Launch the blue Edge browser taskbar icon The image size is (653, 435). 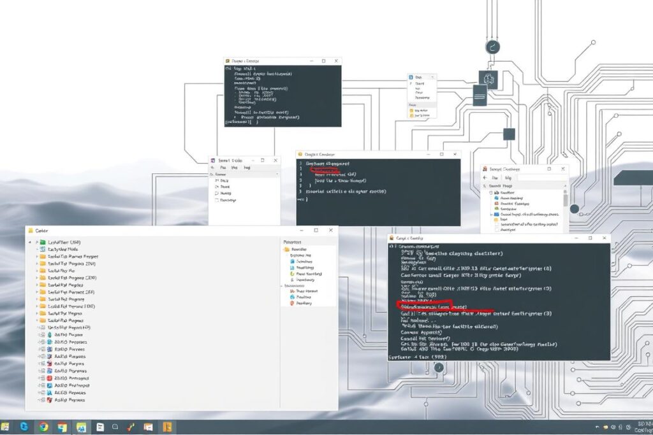24,427
